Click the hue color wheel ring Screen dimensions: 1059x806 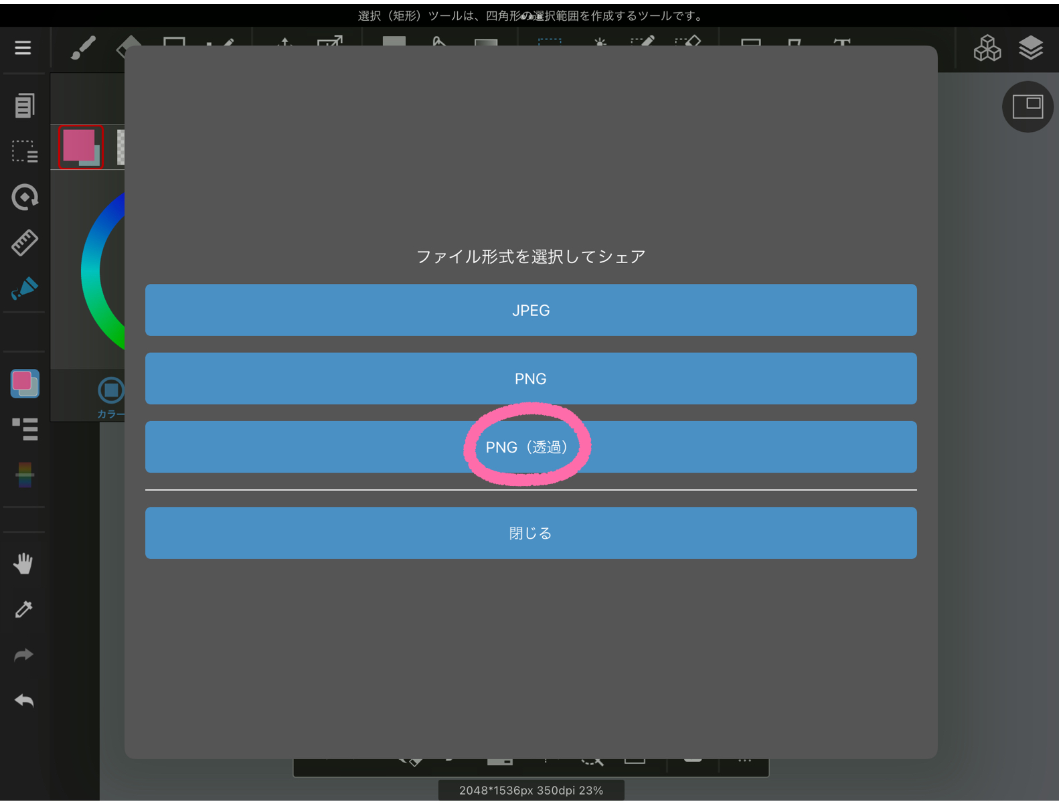tap(92, 271)
